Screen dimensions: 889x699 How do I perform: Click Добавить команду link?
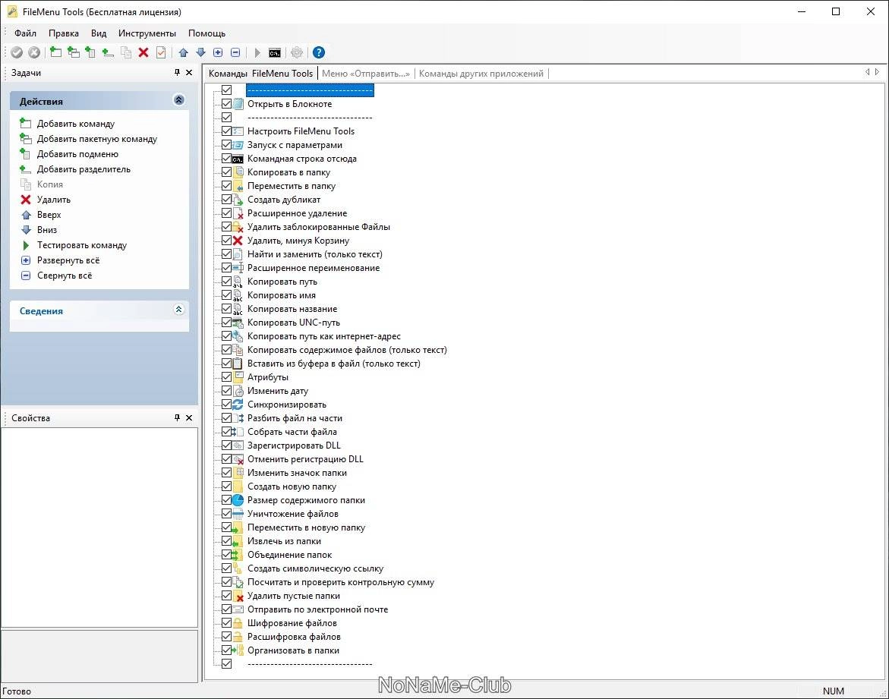(76, 124)
